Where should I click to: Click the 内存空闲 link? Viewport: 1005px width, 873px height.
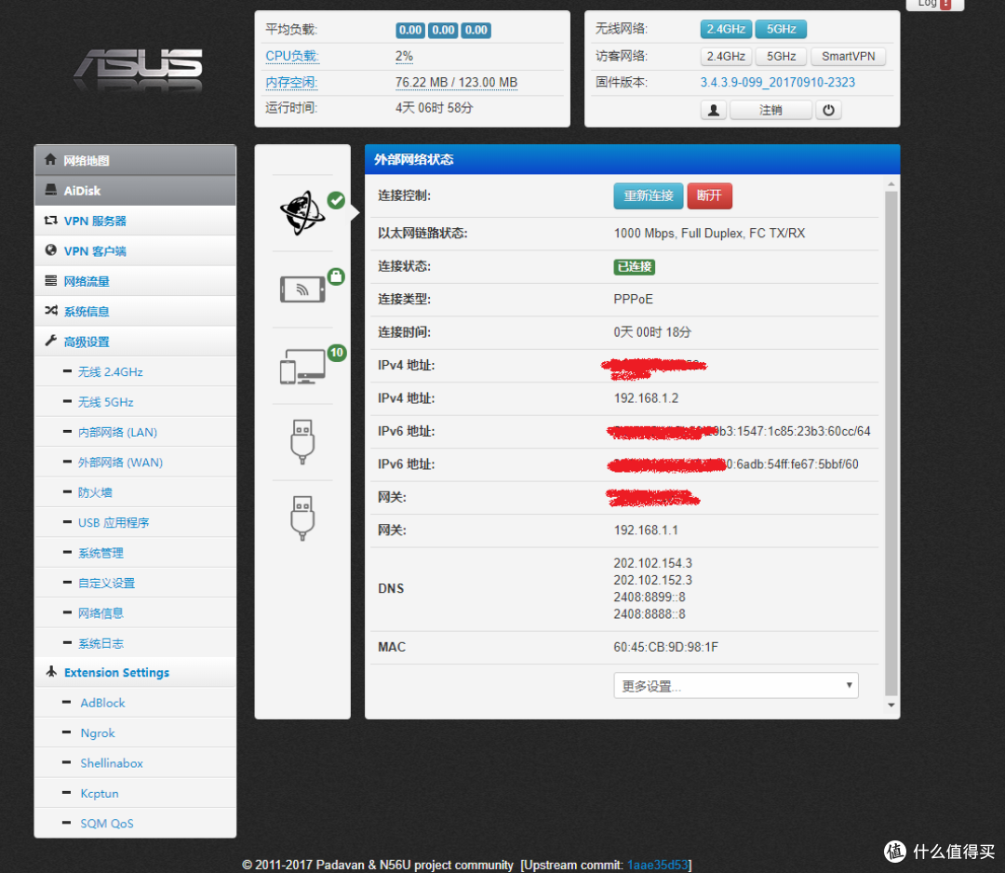(x=291, y=83)
